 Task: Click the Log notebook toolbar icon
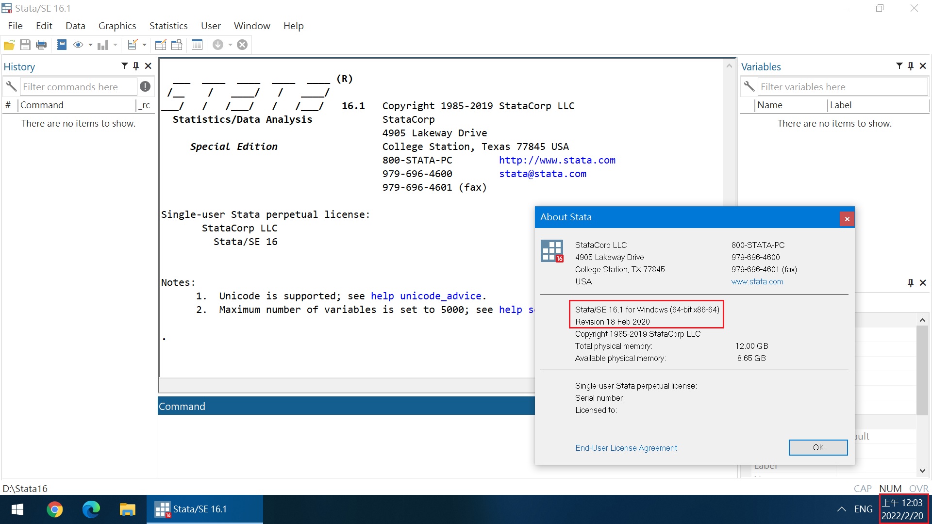click(62, 45)
